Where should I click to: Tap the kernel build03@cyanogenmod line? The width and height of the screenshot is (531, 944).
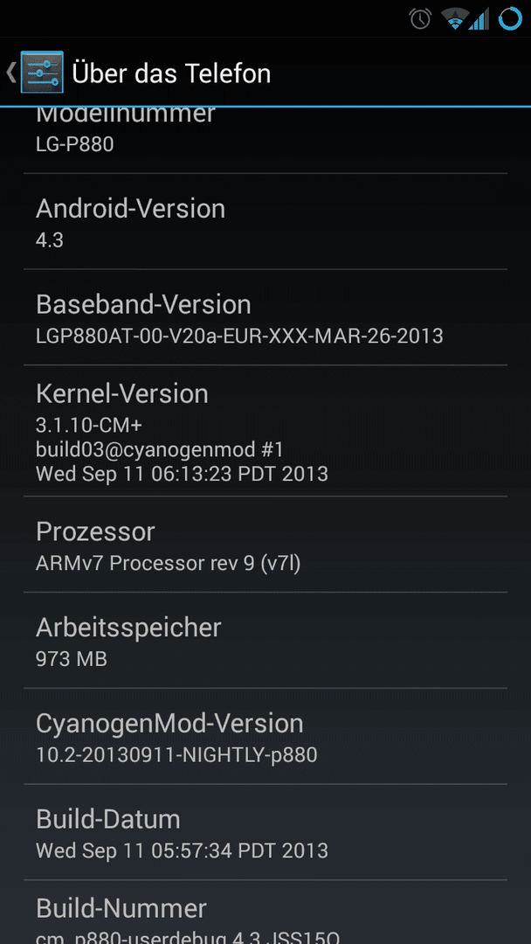tap(159, 449)
